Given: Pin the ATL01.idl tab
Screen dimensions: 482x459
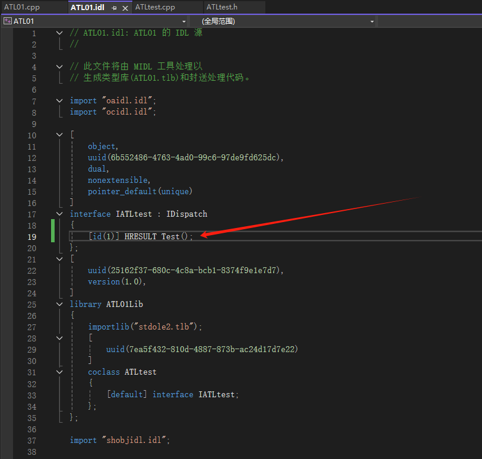Looking at the screenshot, I should (x=115, y=8).
